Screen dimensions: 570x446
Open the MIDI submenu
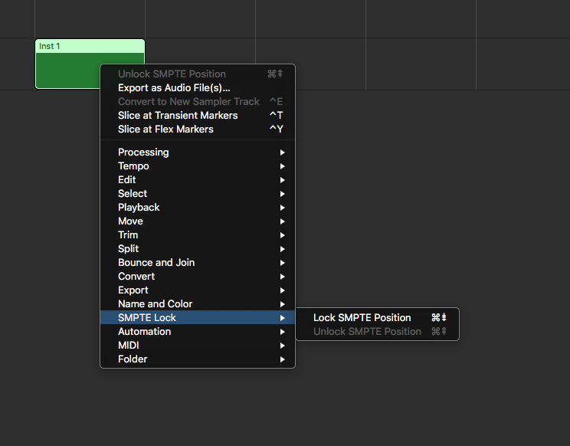tap(129, 346)
